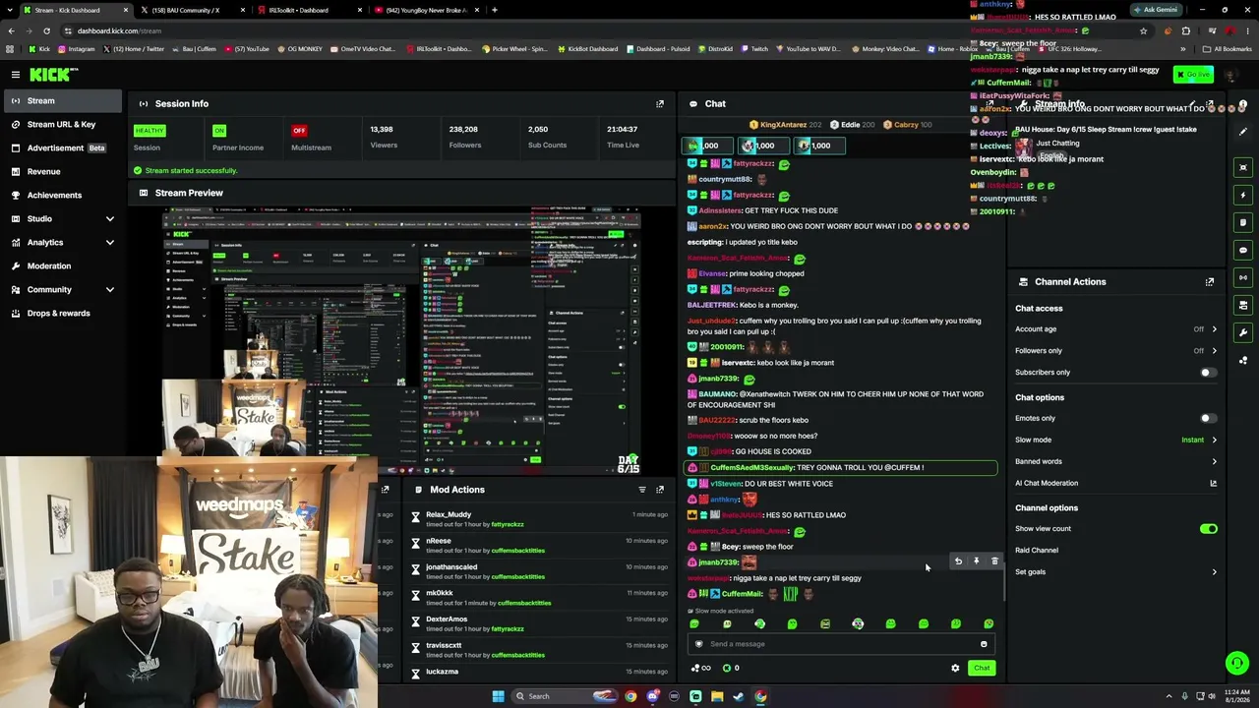This screenshot has height=708, width=1259.
Task: Click the wrench icon in right rail
Action: pyautogui.click(x=1243, y=332)
